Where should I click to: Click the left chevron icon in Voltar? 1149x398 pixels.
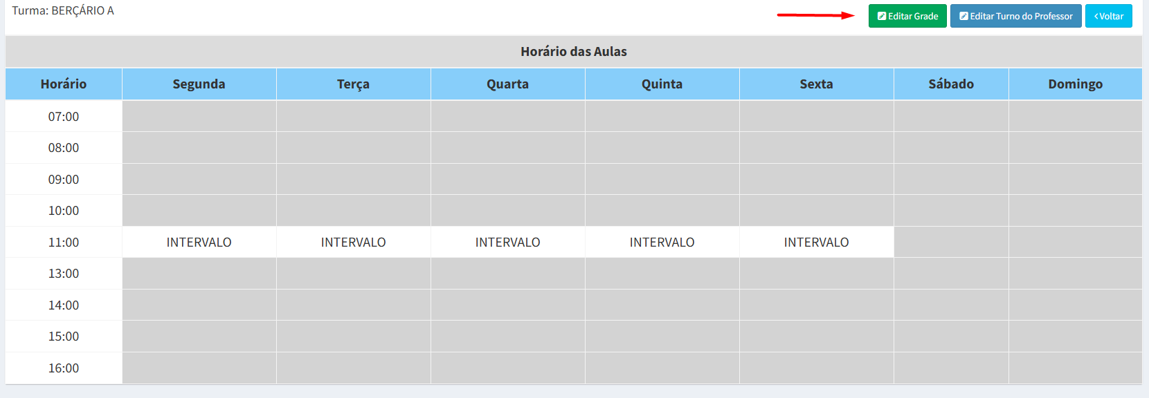[x=1096, y=17]
